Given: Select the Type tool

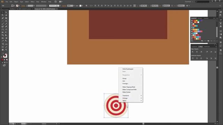Looking at the screenshot, I should point(6,18).
